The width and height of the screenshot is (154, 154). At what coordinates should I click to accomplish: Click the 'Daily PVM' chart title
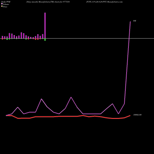pos(6,2)
